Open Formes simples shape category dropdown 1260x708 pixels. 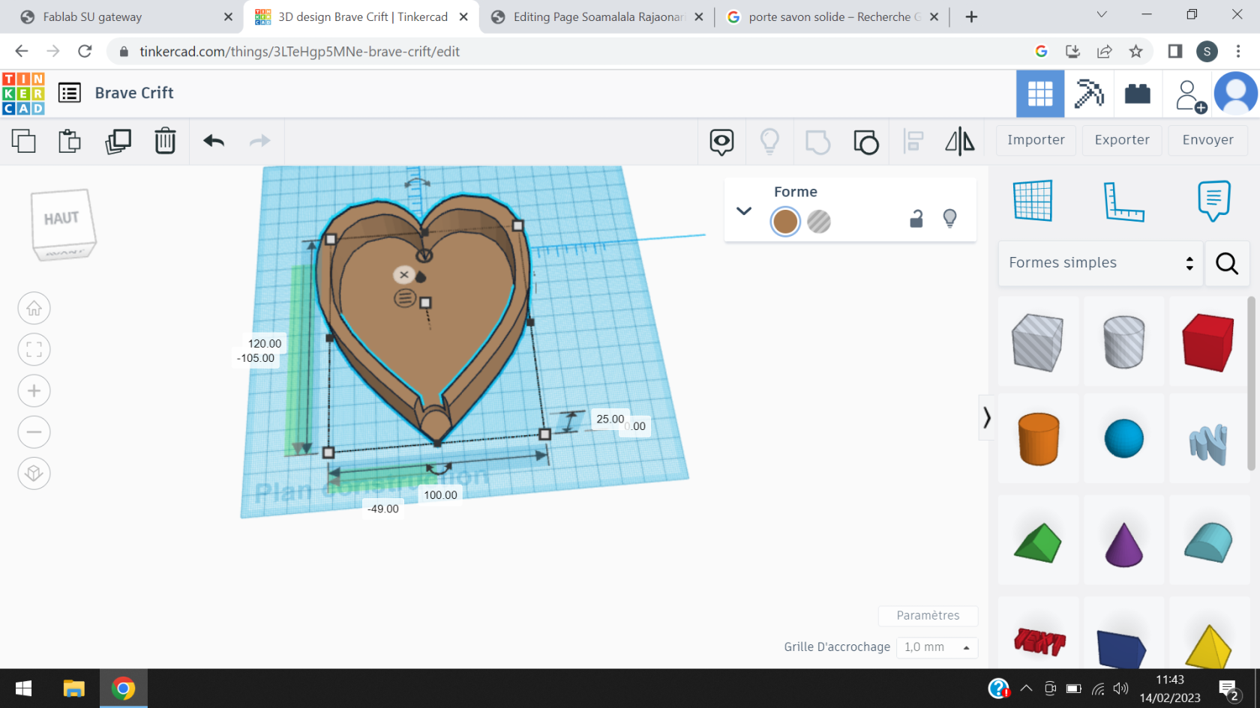click(1100, 263)
